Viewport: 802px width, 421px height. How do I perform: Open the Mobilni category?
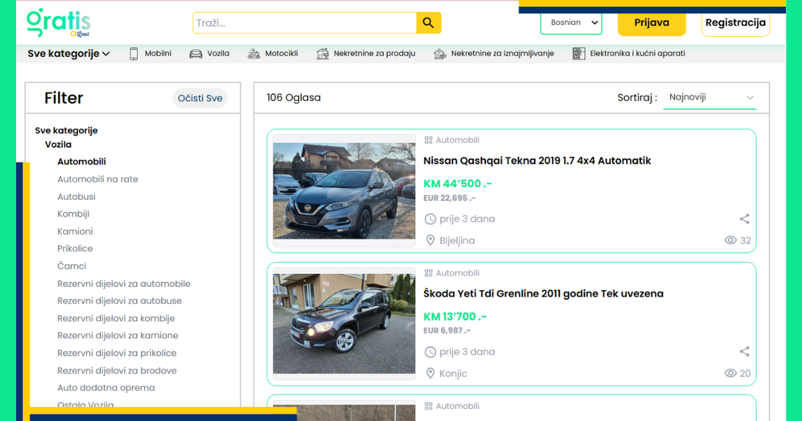point(158,53)
